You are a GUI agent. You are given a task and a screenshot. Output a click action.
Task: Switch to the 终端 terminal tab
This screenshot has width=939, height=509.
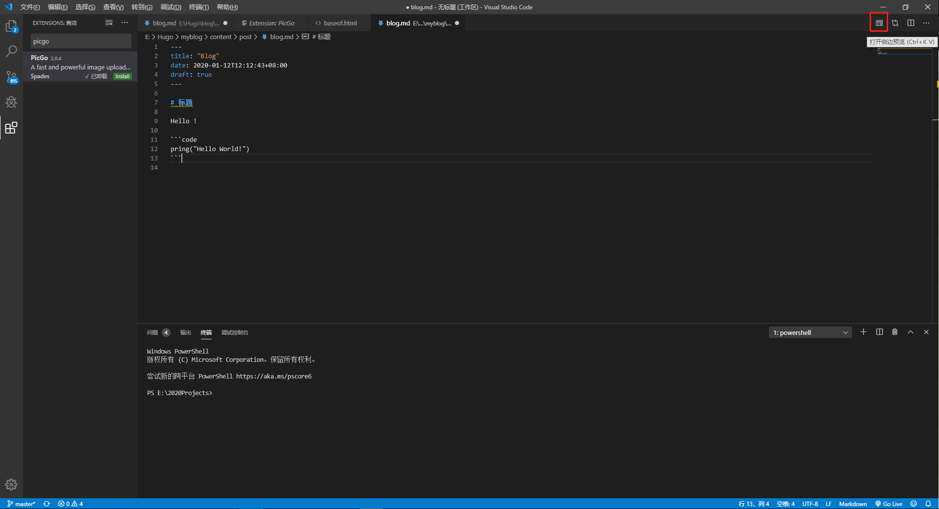tap(206, 332)
